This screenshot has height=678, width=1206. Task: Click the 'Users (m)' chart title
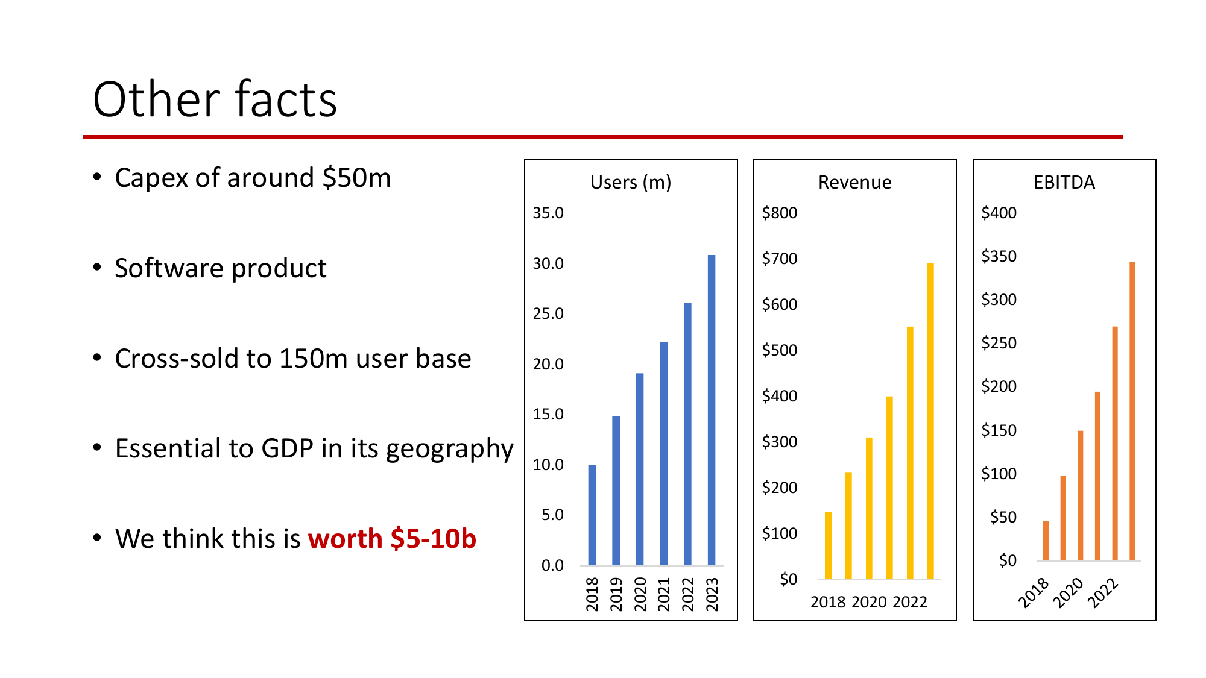point(631,182)
